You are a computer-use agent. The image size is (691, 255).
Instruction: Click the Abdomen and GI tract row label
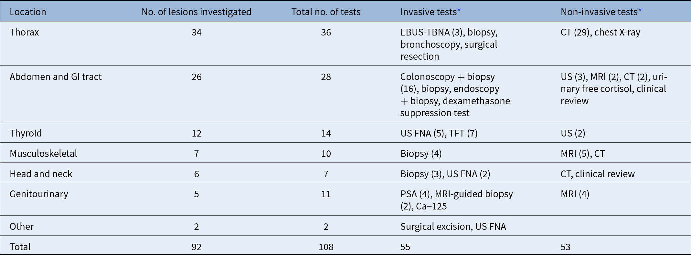click(x=56, y=77)
